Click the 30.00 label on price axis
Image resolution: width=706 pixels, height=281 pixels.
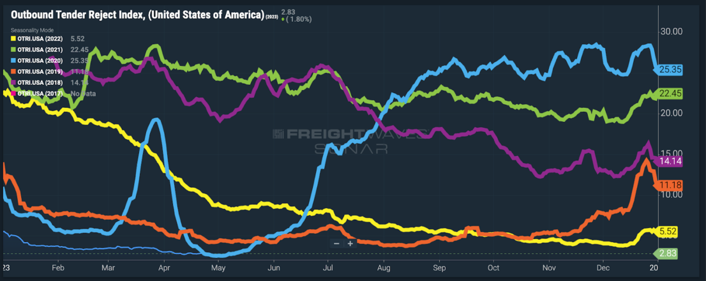point(670,31)
